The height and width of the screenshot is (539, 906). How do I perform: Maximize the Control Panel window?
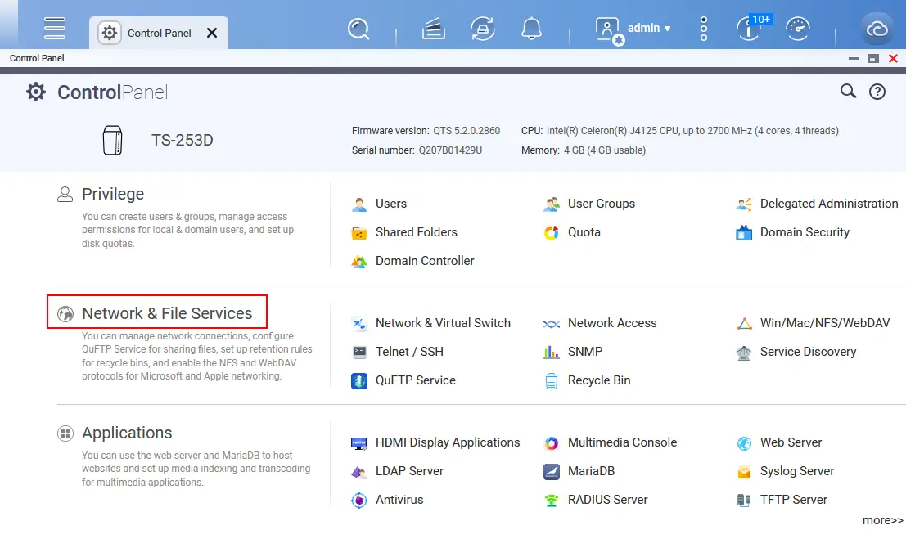pyautogui.click(x=873, y=58)
